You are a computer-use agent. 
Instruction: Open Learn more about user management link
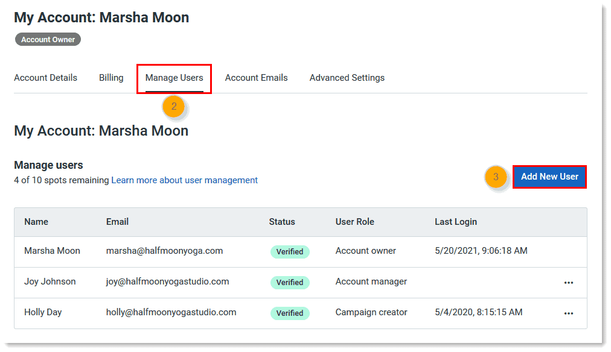pyautogui.click(x=184, y=180)
